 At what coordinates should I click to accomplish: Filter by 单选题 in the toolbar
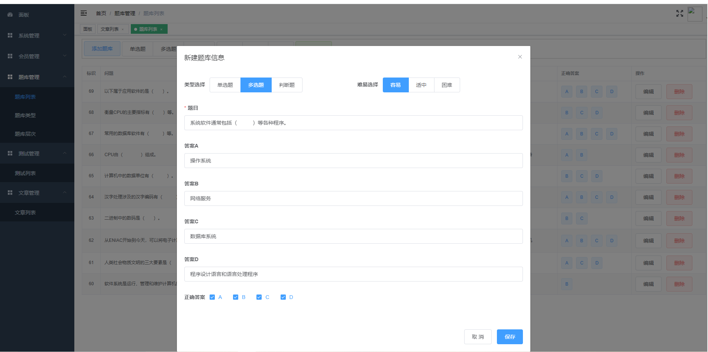coord(138,49)
